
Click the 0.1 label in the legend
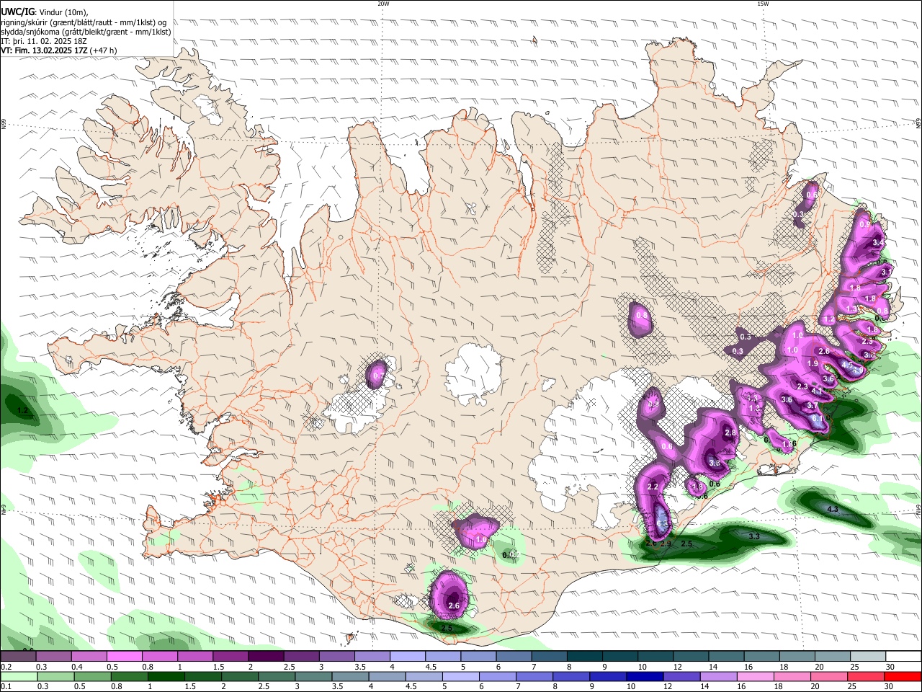(6, 687)
